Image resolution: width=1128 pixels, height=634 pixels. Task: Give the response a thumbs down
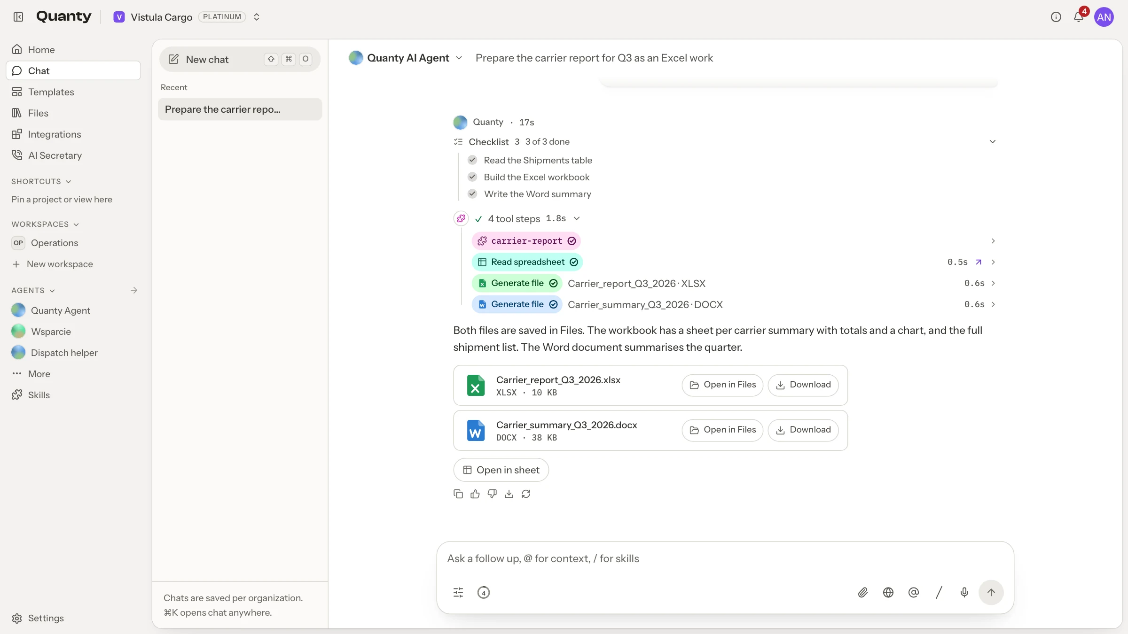coord(492,494)
